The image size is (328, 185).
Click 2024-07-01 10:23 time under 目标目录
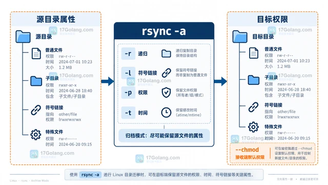(x=294, y=61)
